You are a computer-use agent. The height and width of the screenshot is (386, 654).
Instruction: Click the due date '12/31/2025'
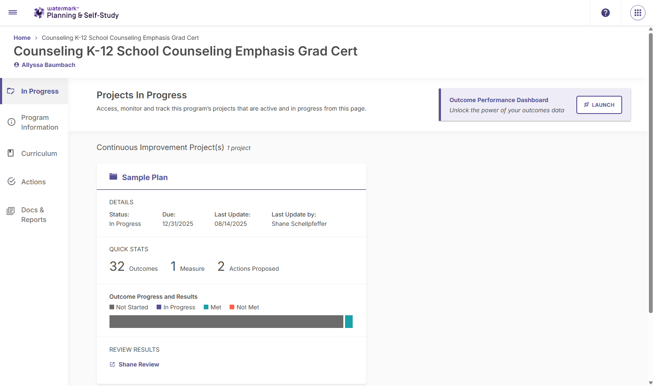[x=178, y=224]
